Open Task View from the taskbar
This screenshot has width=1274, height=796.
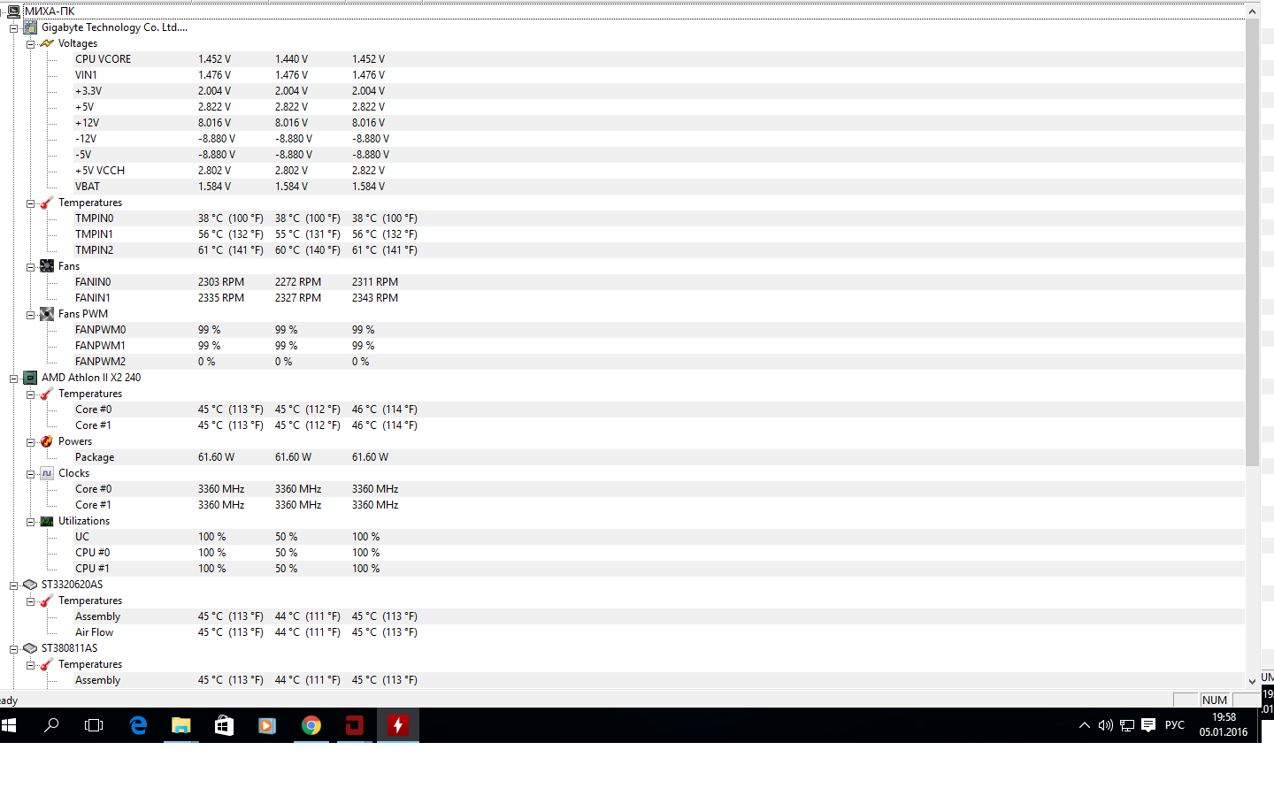click(x=94, y=725)
